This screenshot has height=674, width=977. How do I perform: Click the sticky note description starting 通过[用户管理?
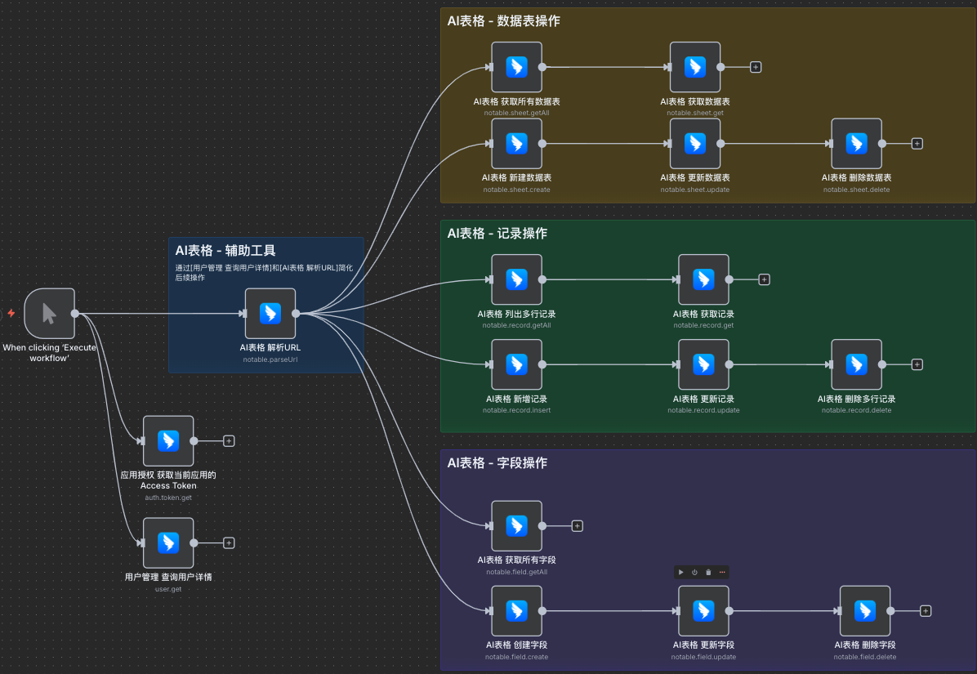point(264,273)
